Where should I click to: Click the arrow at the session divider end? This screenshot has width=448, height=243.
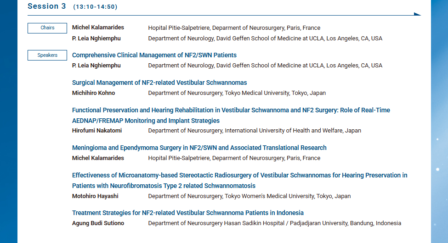pyautogui.click(x=417, y=14)
